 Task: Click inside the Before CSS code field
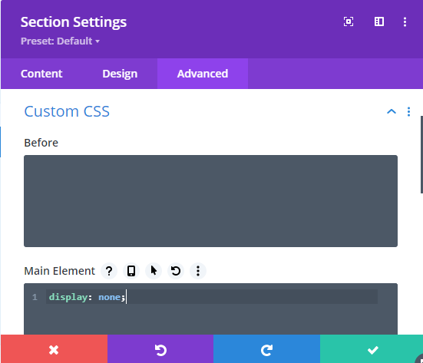pos(210,201)
